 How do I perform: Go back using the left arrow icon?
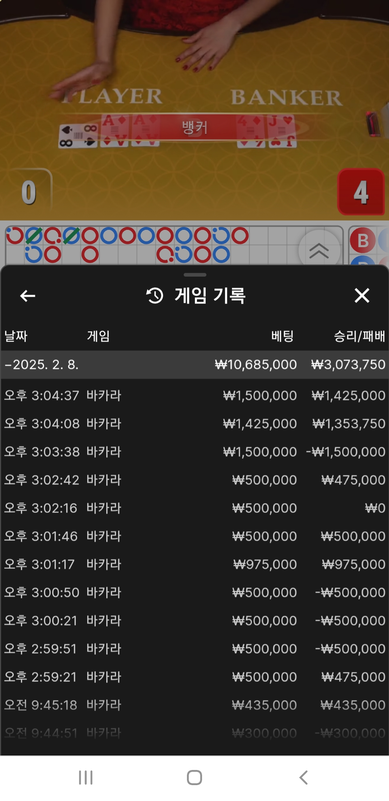[27, 296]
